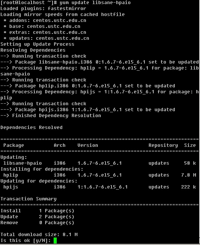Screen dimensions: 200x245
Task: Click the hplip row in package table
Action: (100, 175)
